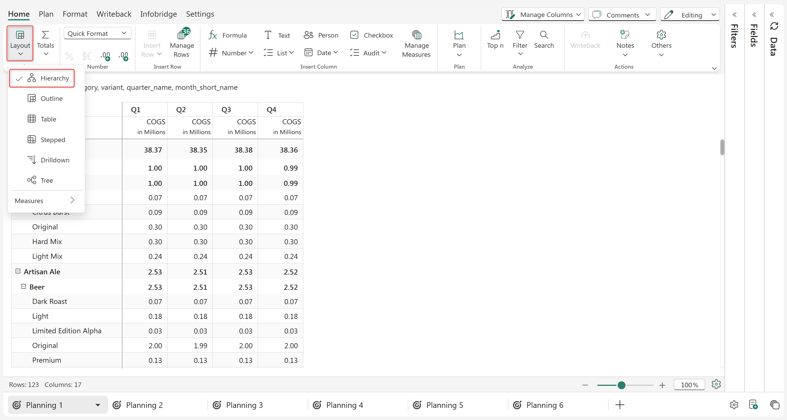Image resolution: width=787 pixels, height=420 pixels.
Task: Click the zoom slider handle
Action: click(x=621, y=385)
